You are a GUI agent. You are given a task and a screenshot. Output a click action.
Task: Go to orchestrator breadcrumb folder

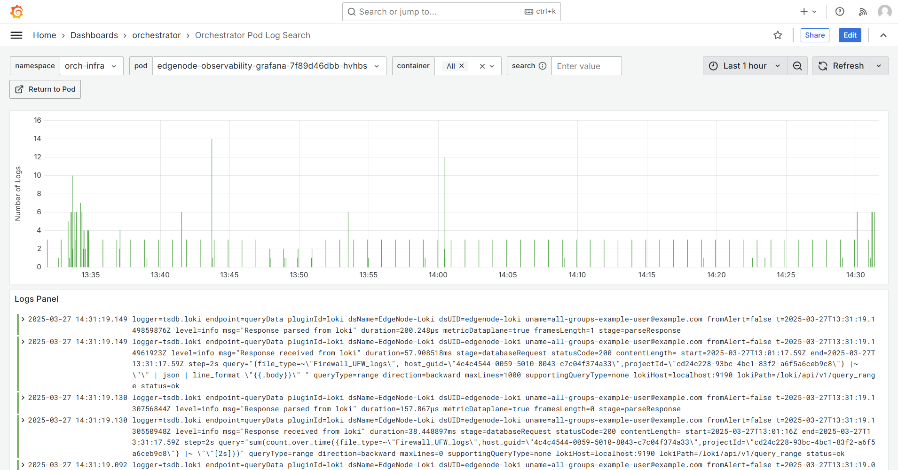click(x=156, y=35)
